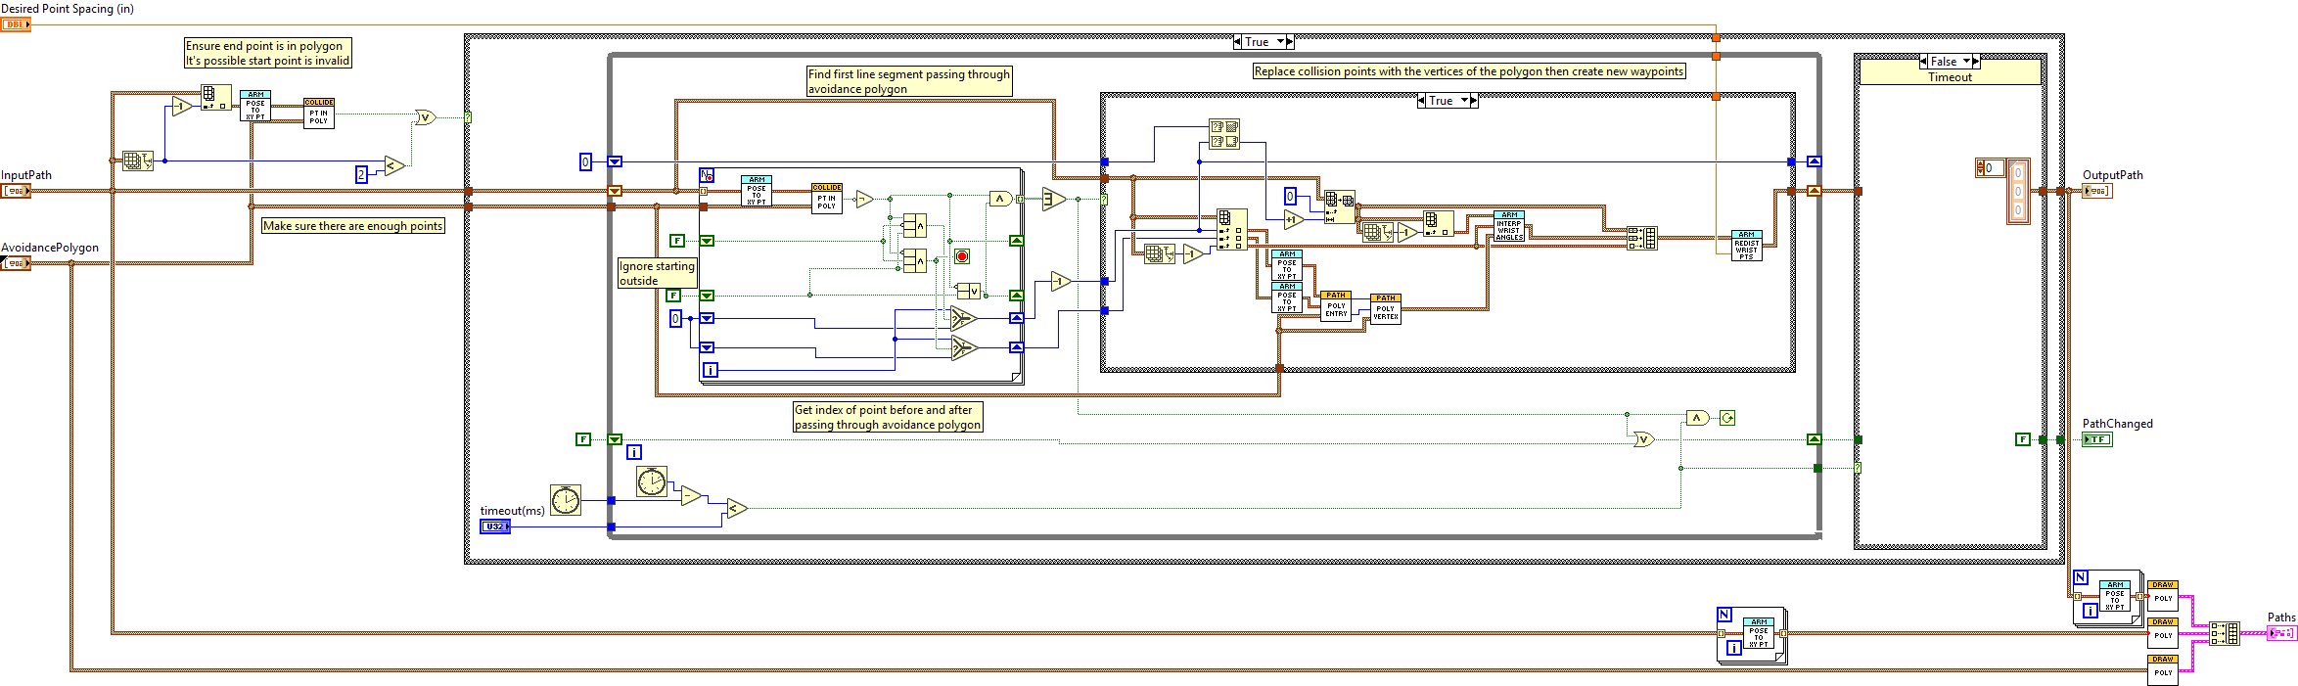Viewport: 2298px width, 686px height.
Task: Select the bottommost DRAW POLY subVI
Action: pos(2162,670)
